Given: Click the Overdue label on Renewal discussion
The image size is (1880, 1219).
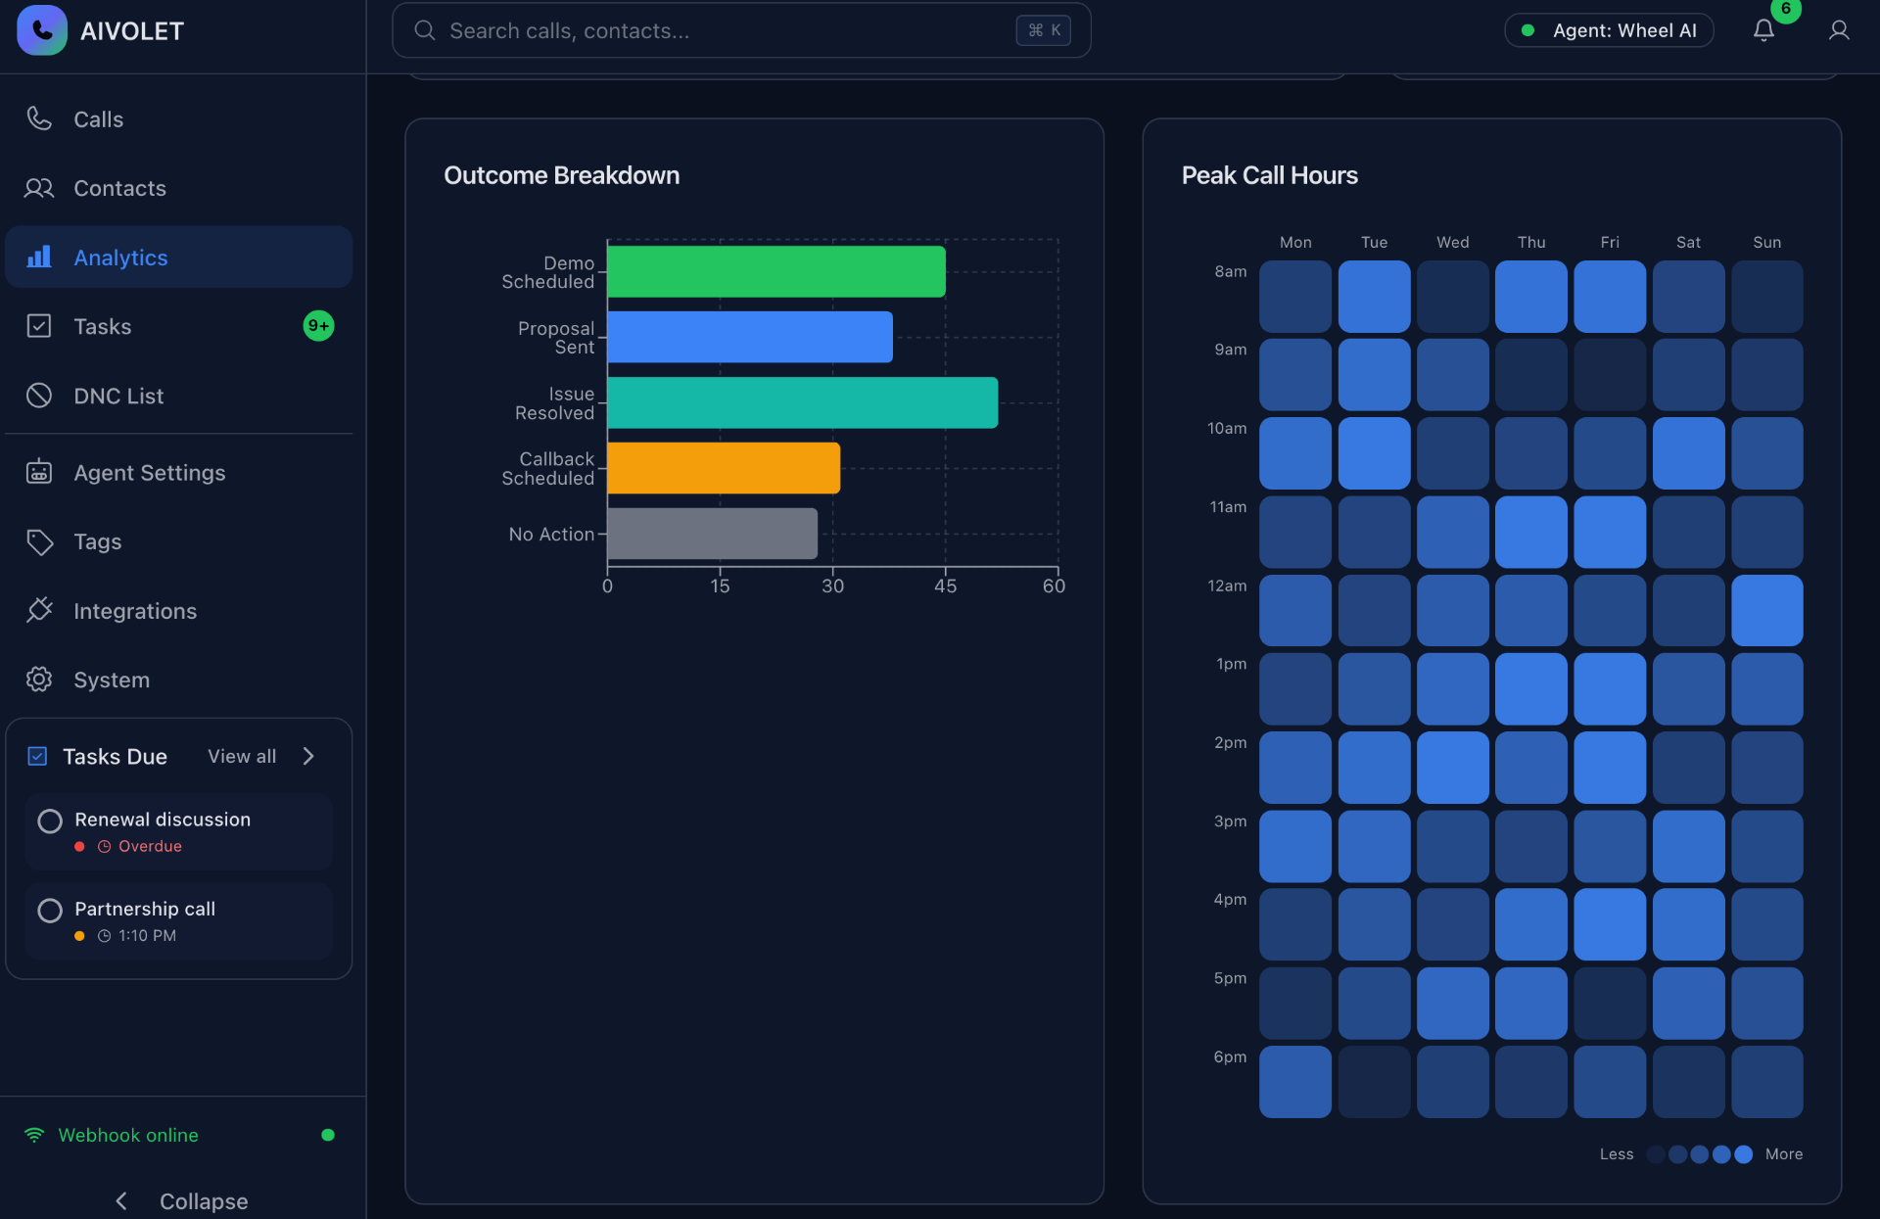Looking at the screenshot, I should (150, 846).
